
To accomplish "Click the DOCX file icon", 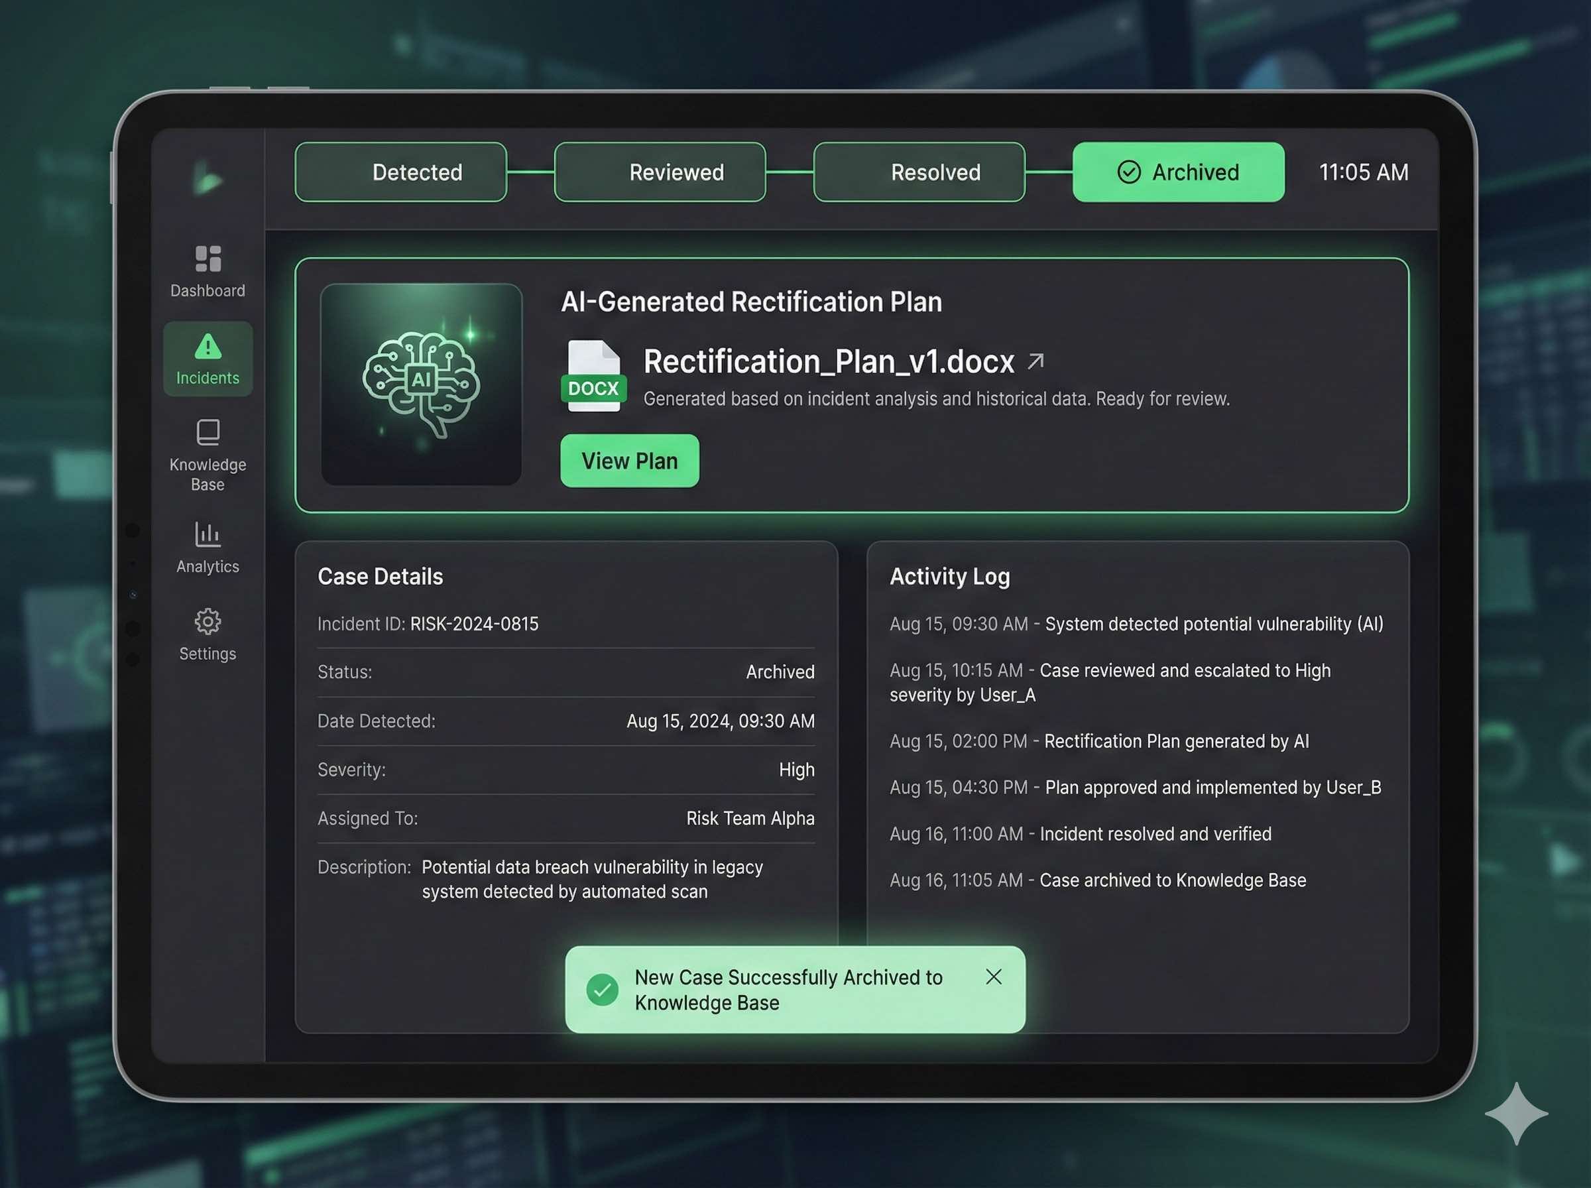I will tap(593, 377).
